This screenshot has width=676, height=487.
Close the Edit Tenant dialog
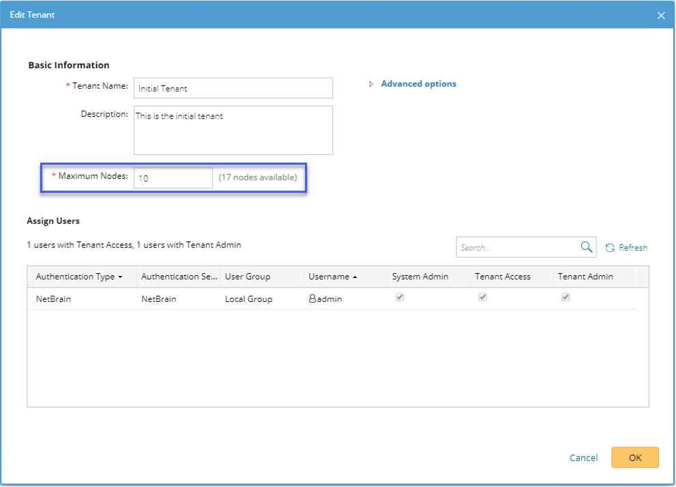point(660,15)
